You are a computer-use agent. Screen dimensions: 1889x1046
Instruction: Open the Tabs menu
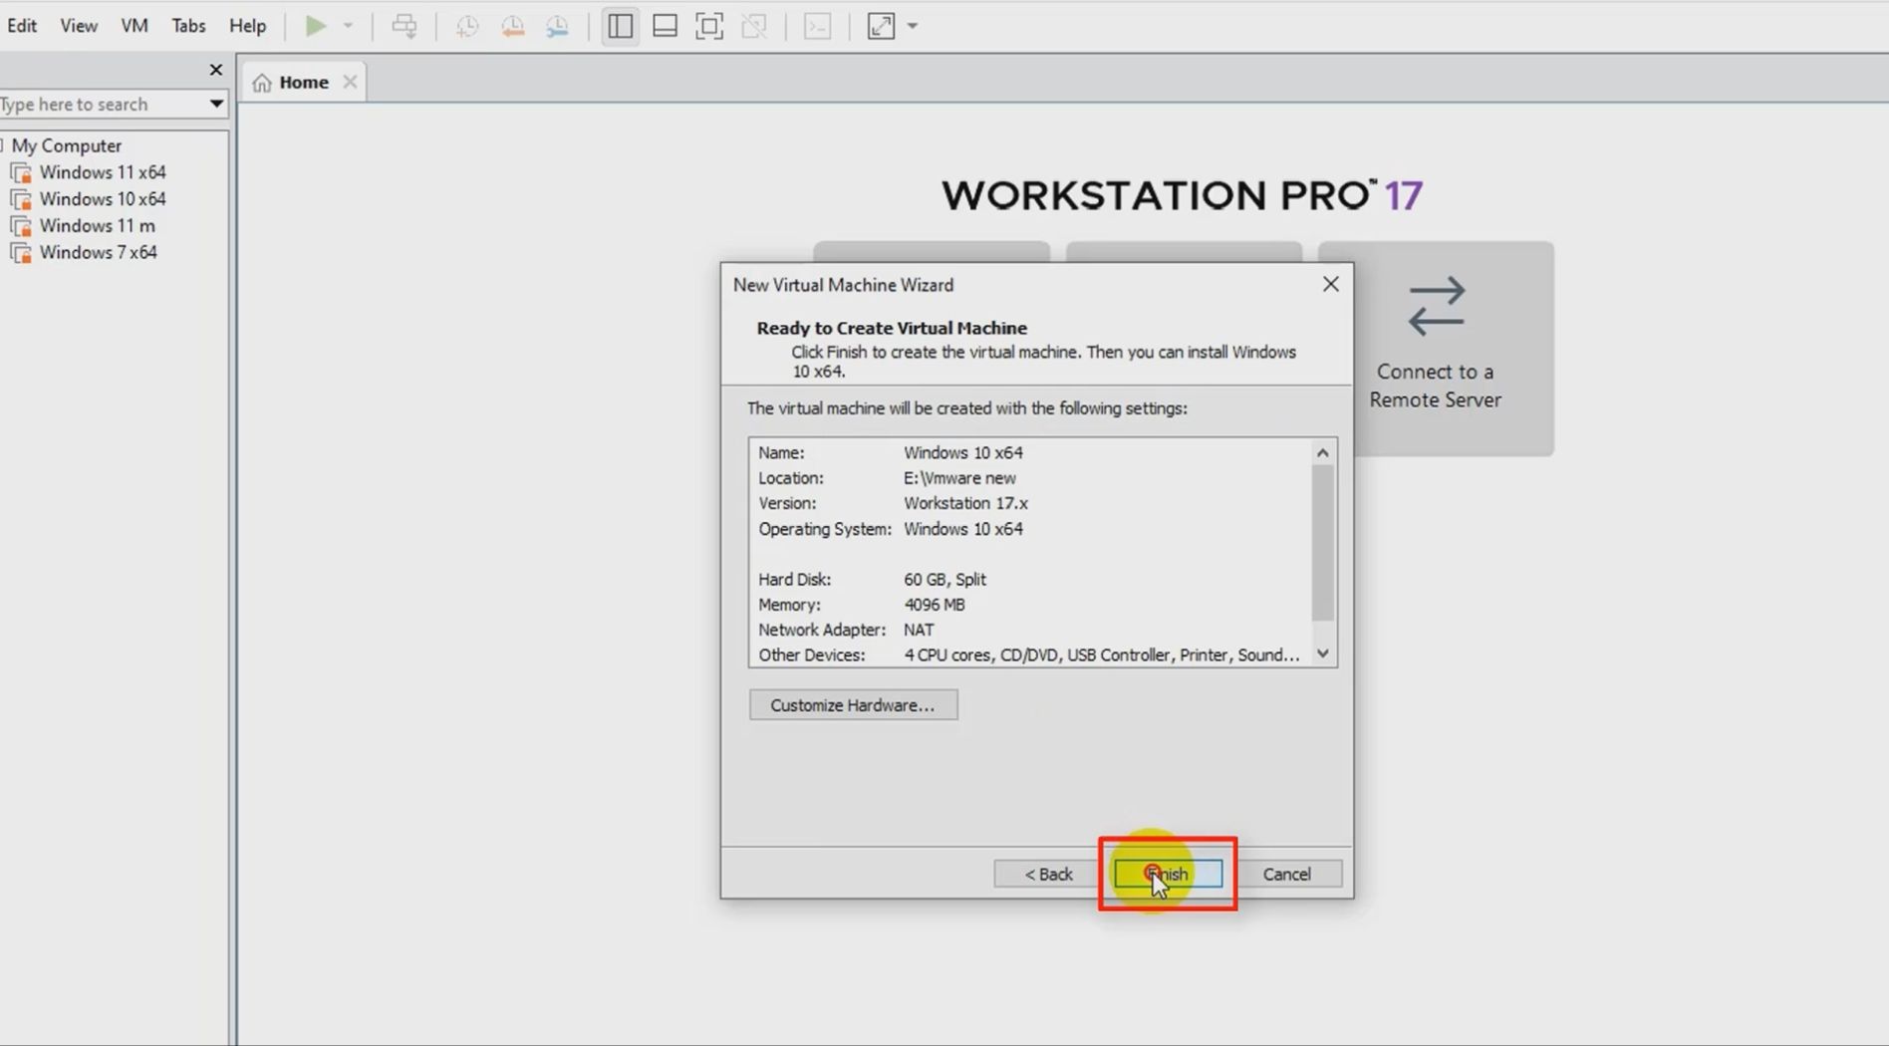pos(188,26)
